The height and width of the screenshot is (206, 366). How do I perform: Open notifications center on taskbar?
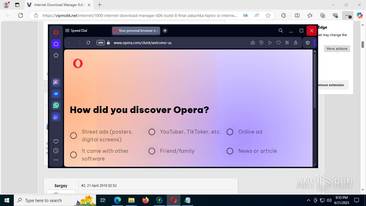(357, 200)
